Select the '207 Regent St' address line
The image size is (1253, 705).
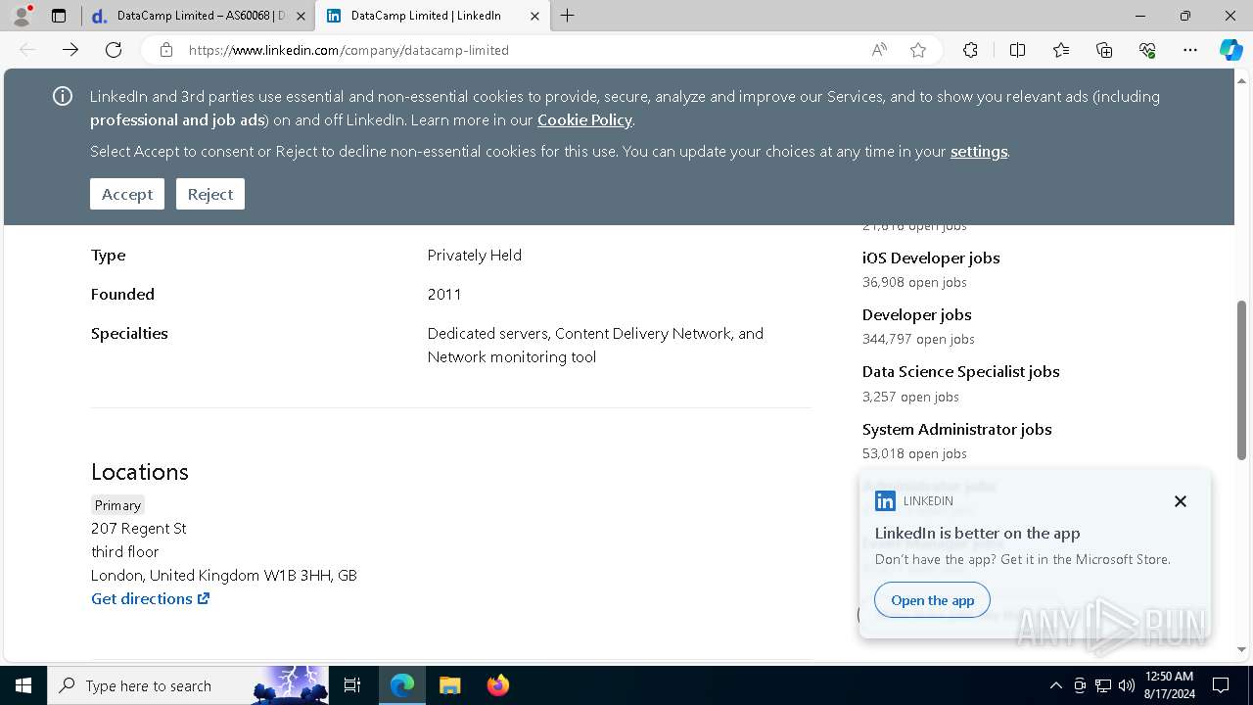pos(138,528)
